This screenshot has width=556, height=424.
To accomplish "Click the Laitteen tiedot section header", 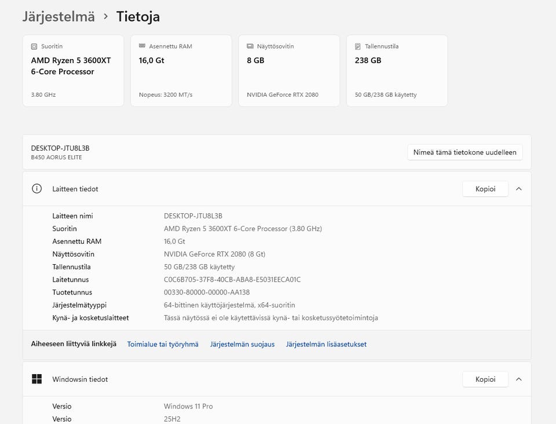I will pos(277,189).
